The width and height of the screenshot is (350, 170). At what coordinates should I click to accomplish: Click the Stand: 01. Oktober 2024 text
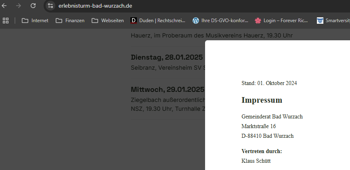point(269,83)
